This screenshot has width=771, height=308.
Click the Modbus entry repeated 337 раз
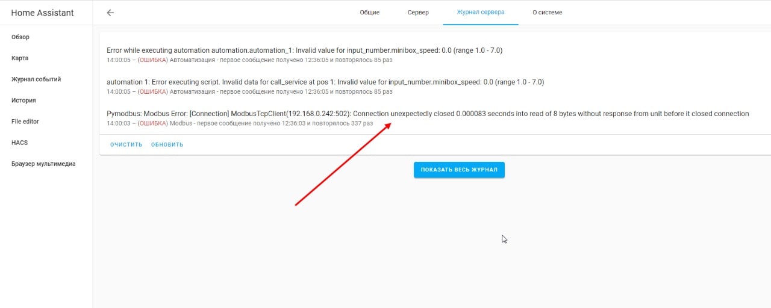click(x=240, y=123)
